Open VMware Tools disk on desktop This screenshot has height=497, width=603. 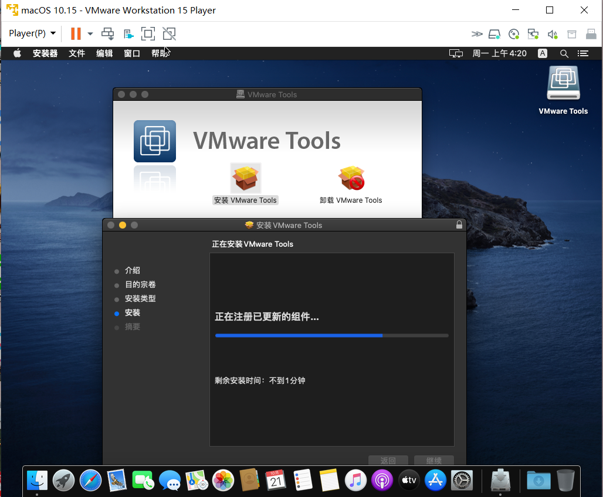(x=563, y=90)
